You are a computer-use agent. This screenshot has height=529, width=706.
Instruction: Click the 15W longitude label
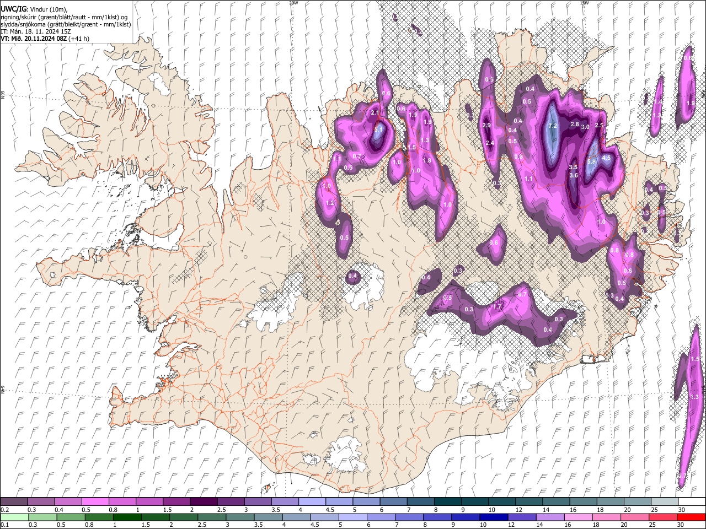point(584,3)
